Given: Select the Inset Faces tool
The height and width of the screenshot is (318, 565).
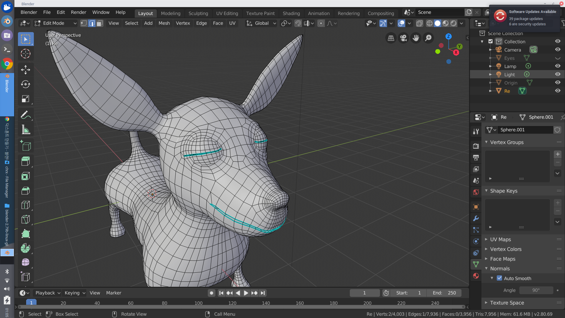Looking at the screenshot, I should 26,176.
